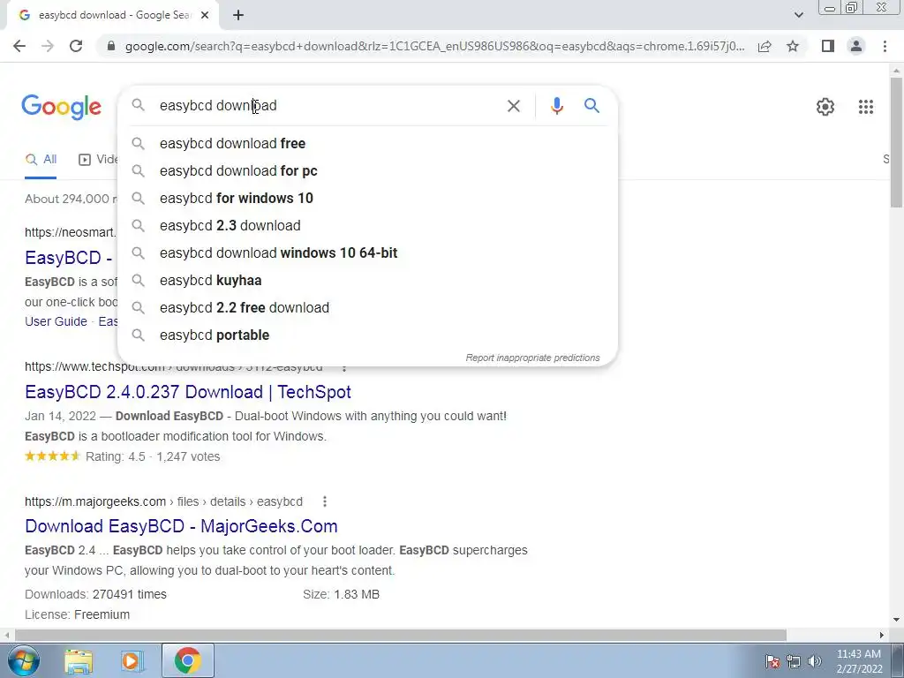Go back to the previous page
Screen dimensions: 904x678
tap(19, 46)
